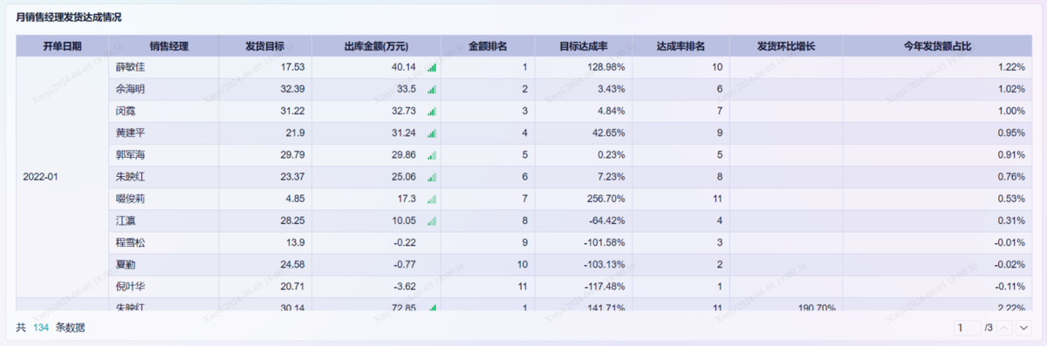Click the 出库金额(万元) column header
This screenshot has width=1047, height=346.
[376, 46]
